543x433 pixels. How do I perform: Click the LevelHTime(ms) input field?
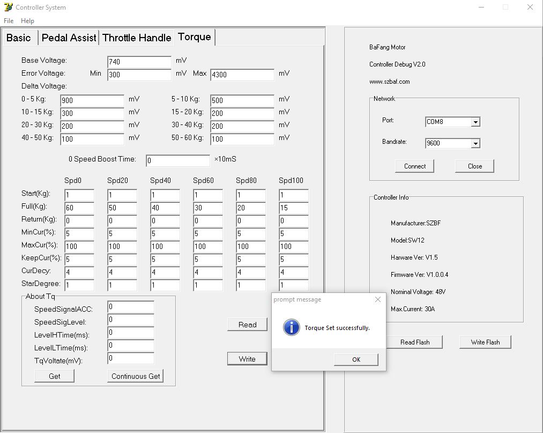[131, 333]
